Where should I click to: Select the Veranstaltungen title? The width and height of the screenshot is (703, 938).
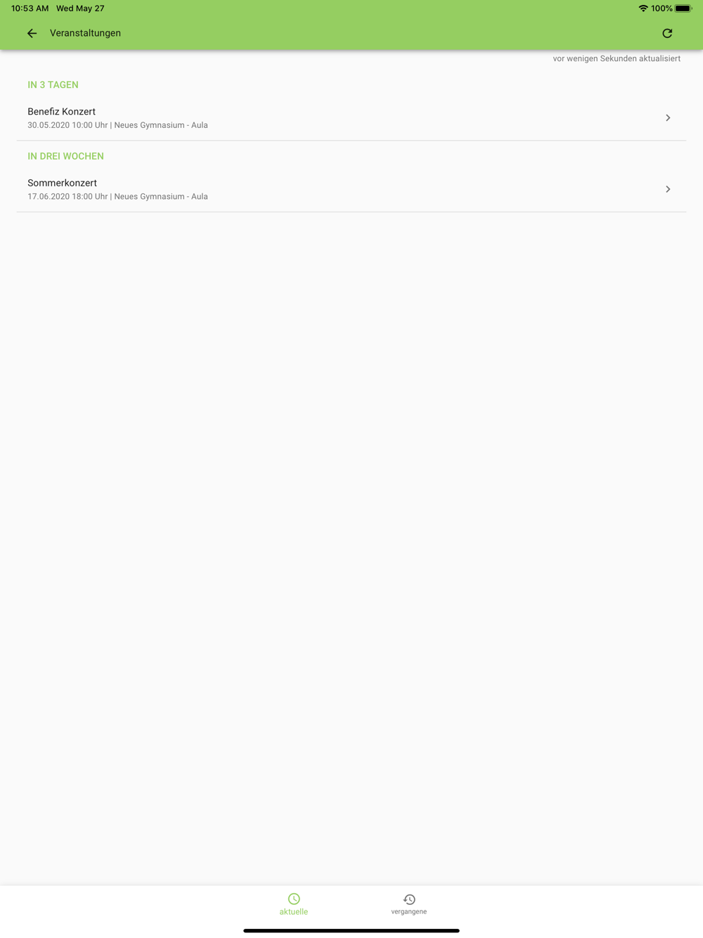(x=85, y=33)
